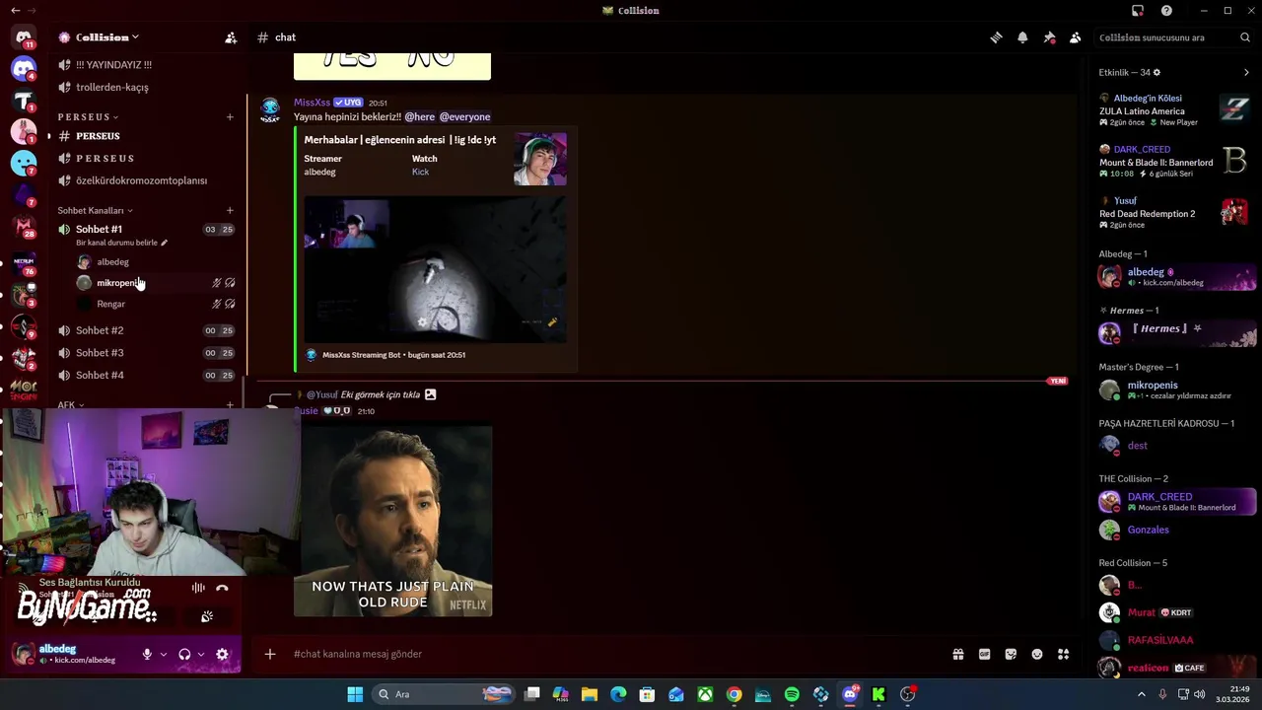The width and height of the screenshot is (1262, 710).
Task: Disconnect from voice with hang-up icon
Action: tap(222, 589)
